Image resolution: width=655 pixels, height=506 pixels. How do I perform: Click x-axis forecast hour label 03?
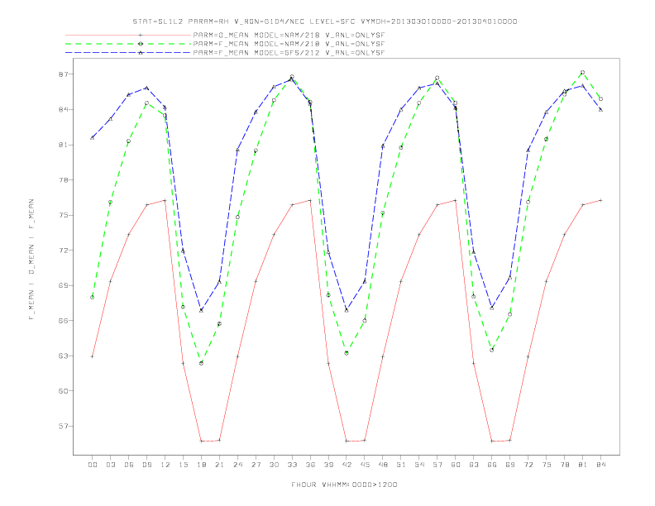pyautogui.click(x=110, y=465)
